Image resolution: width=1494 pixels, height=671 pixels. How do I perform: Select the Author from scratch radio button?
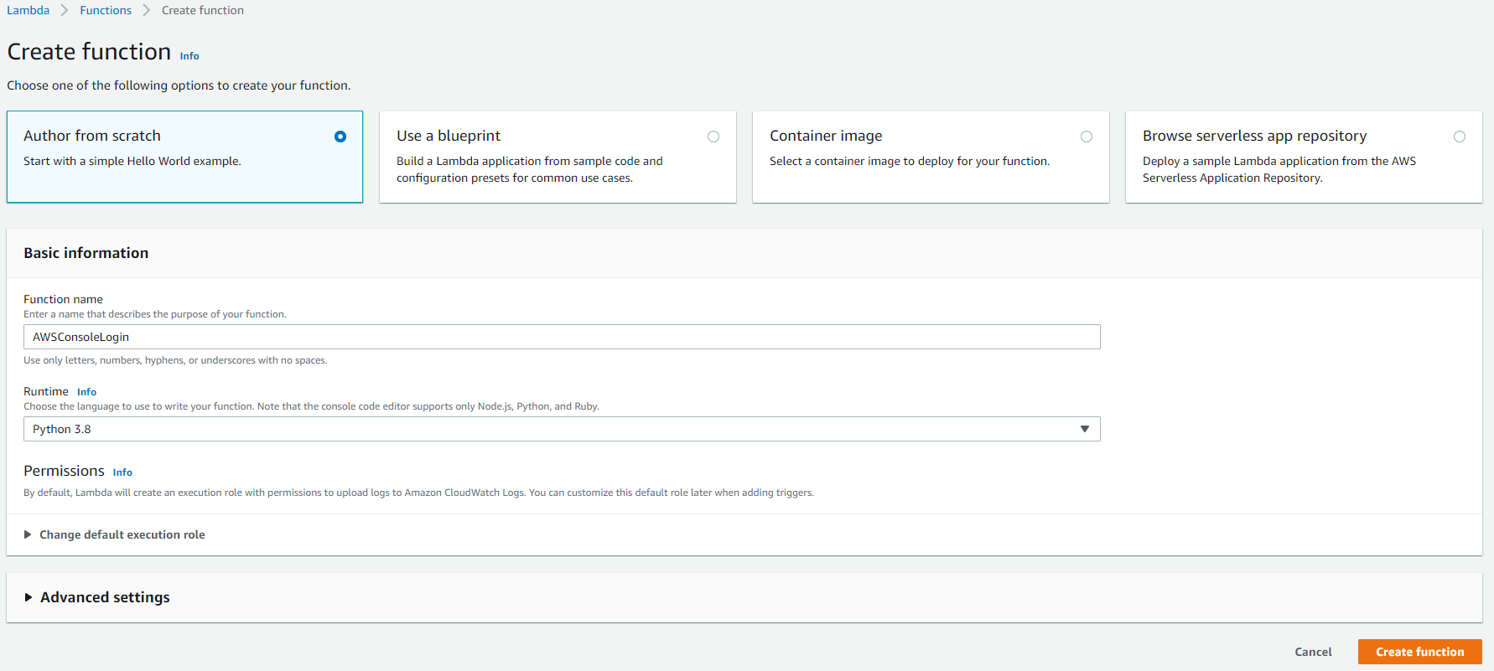coord(340,137)
